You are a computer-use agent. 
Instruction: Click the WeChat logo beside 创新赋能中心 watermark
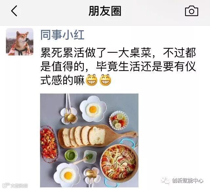coord(166,180)
